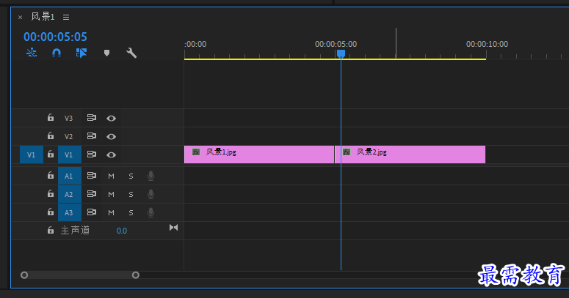Toggle lock on track A2

[51, 194]
